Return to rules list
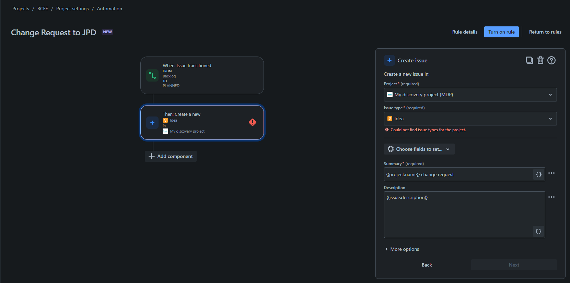 click(x=545, y=32)
